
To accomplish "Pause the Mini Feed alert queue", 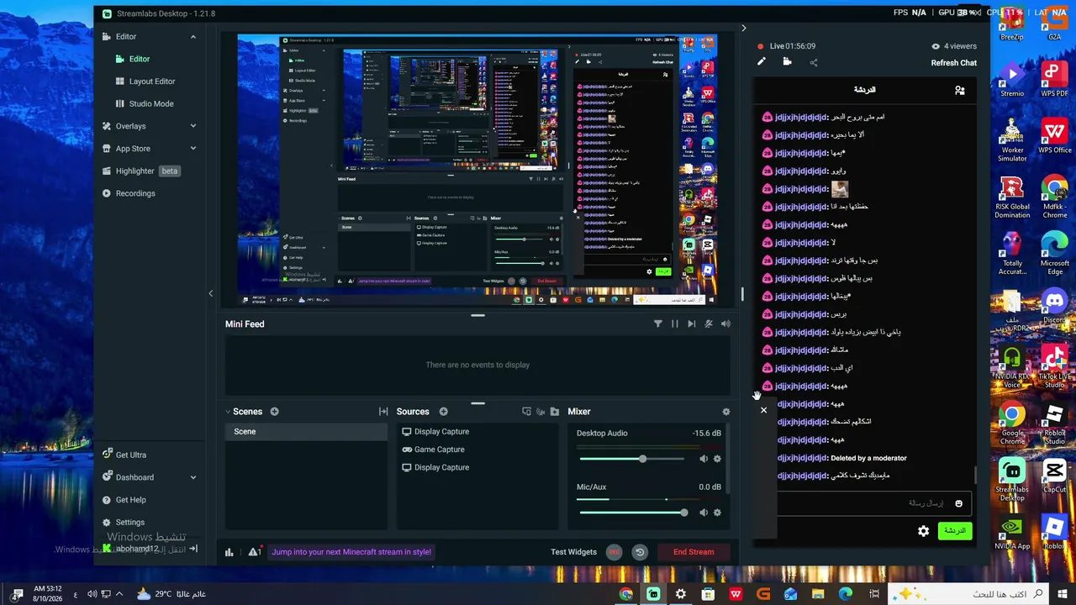I will (674, 324).
